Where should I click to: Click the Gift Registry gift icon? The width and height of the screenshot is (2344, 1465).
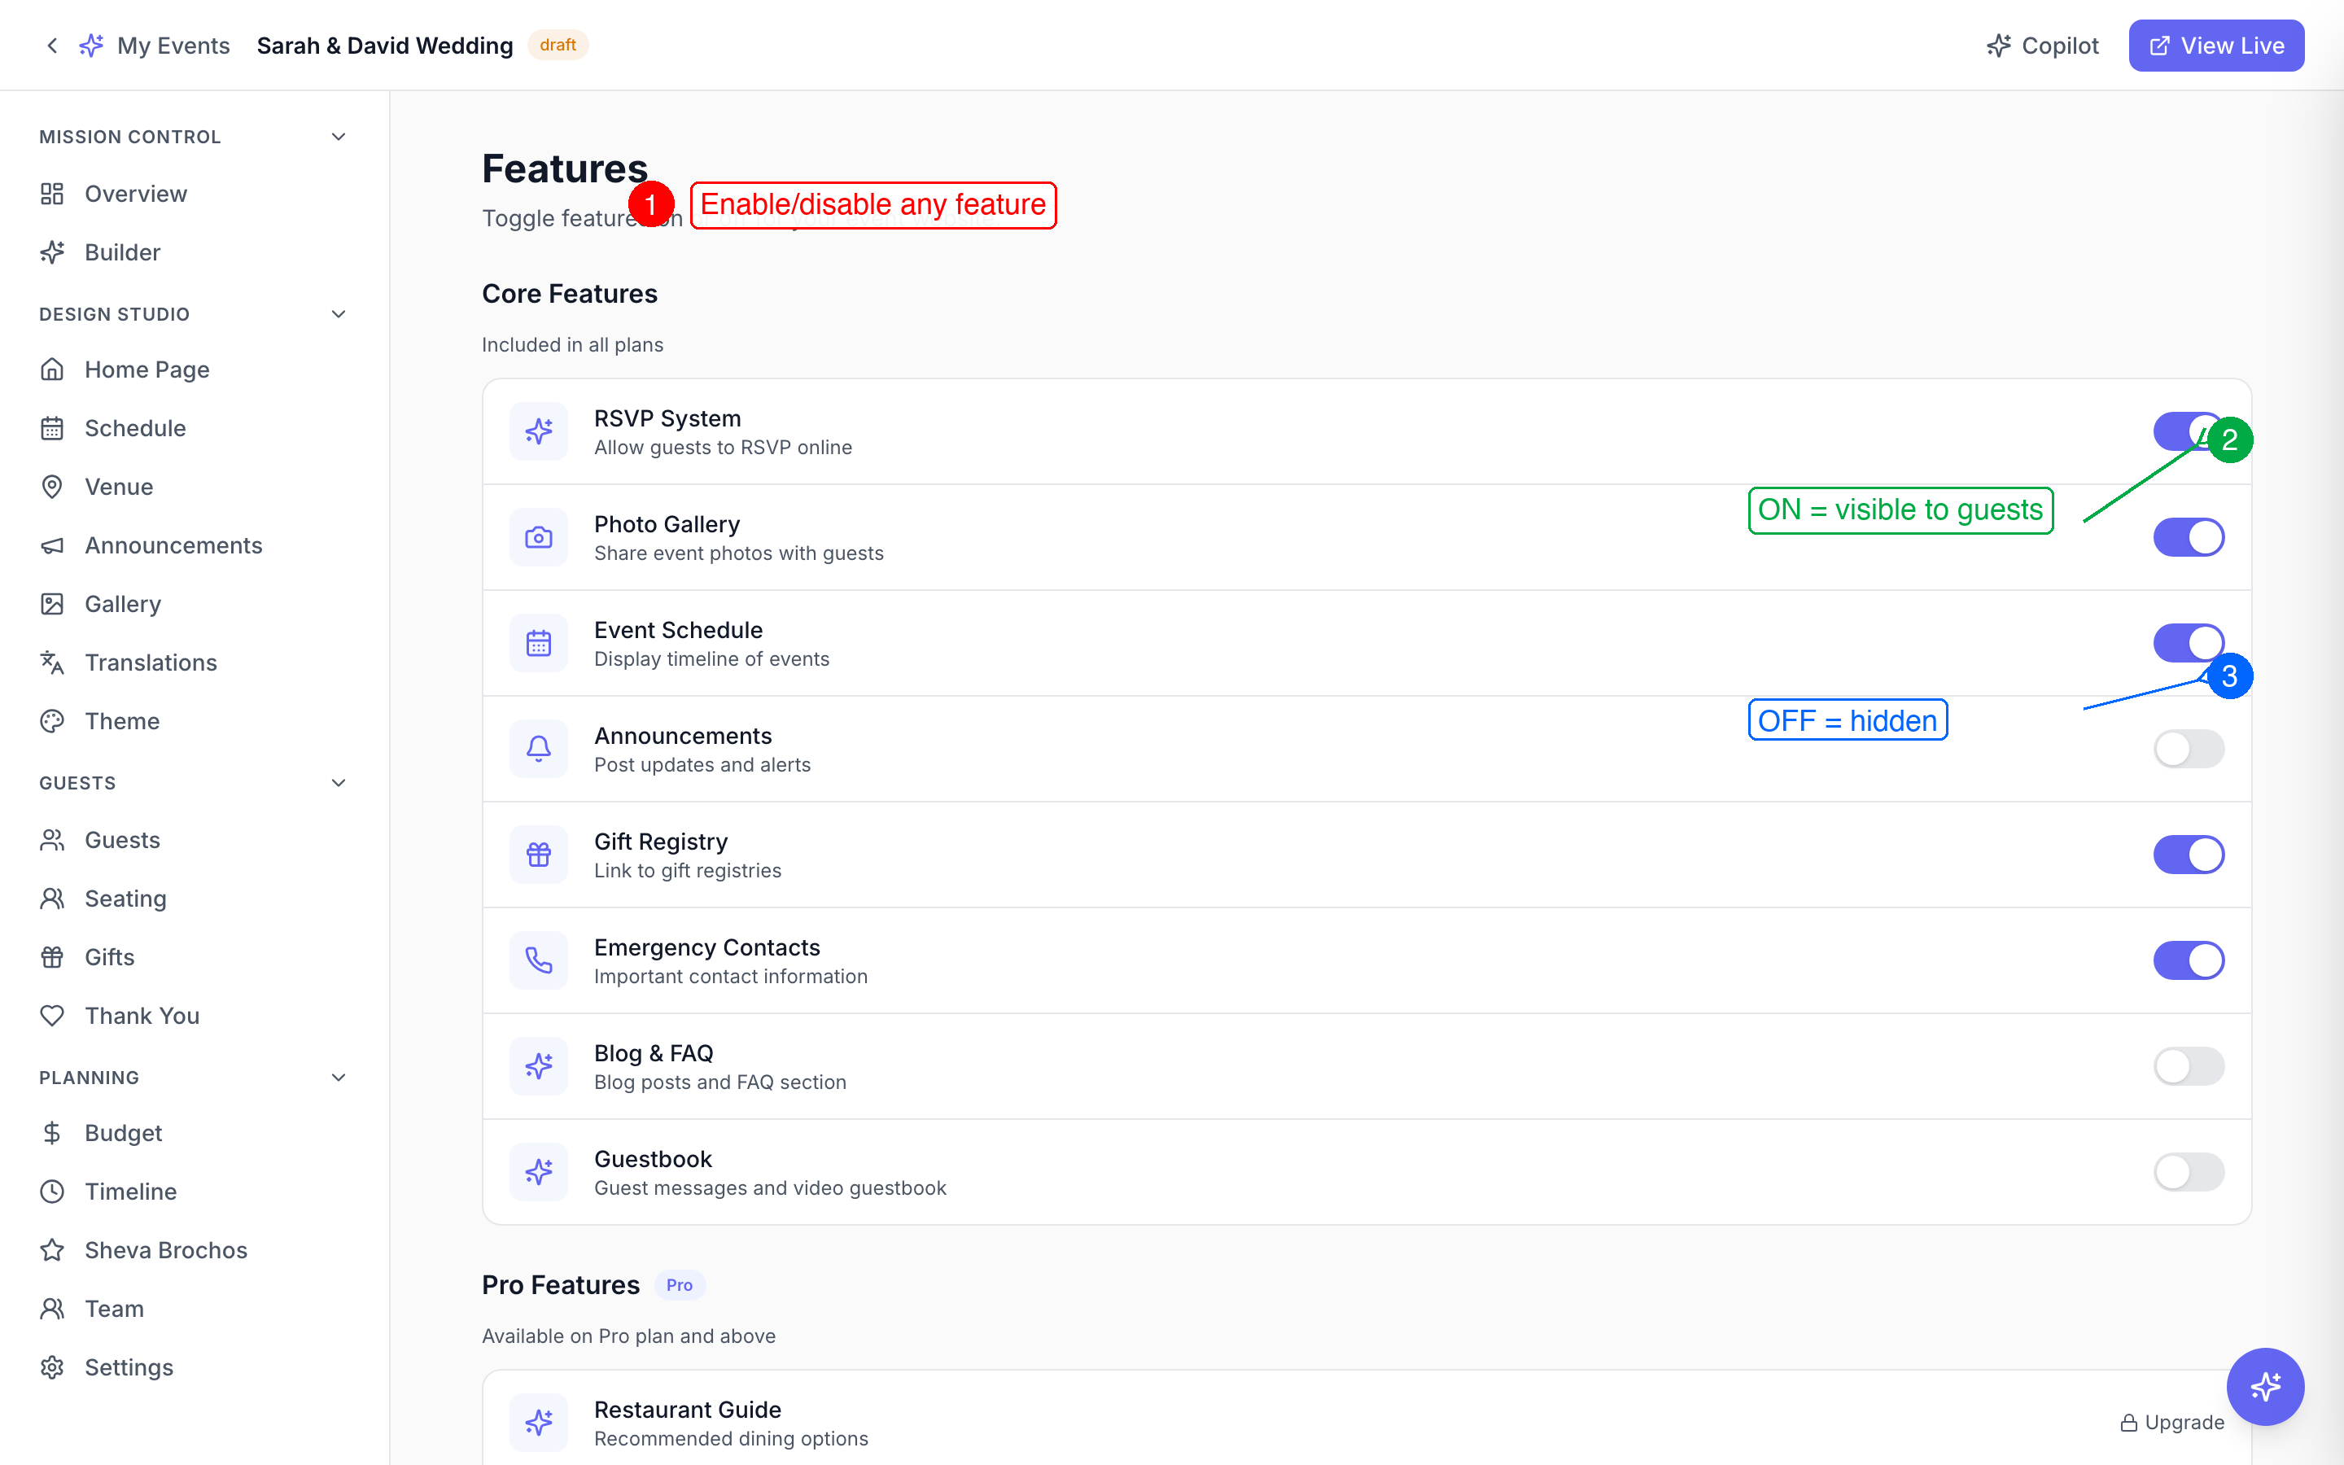[x=539, y=855]
